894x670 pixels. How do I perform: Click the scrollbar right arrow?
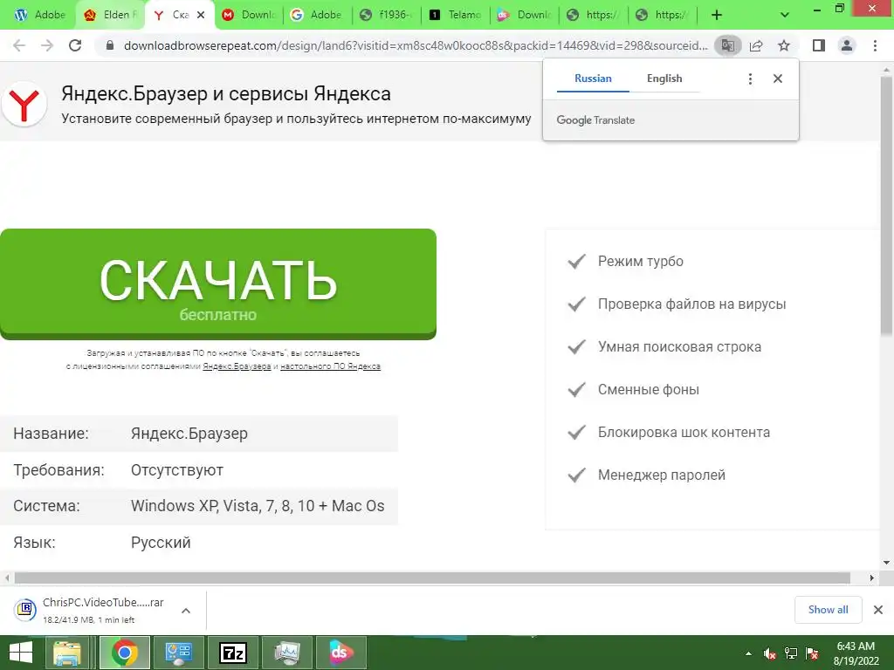[x=871, y=578]
